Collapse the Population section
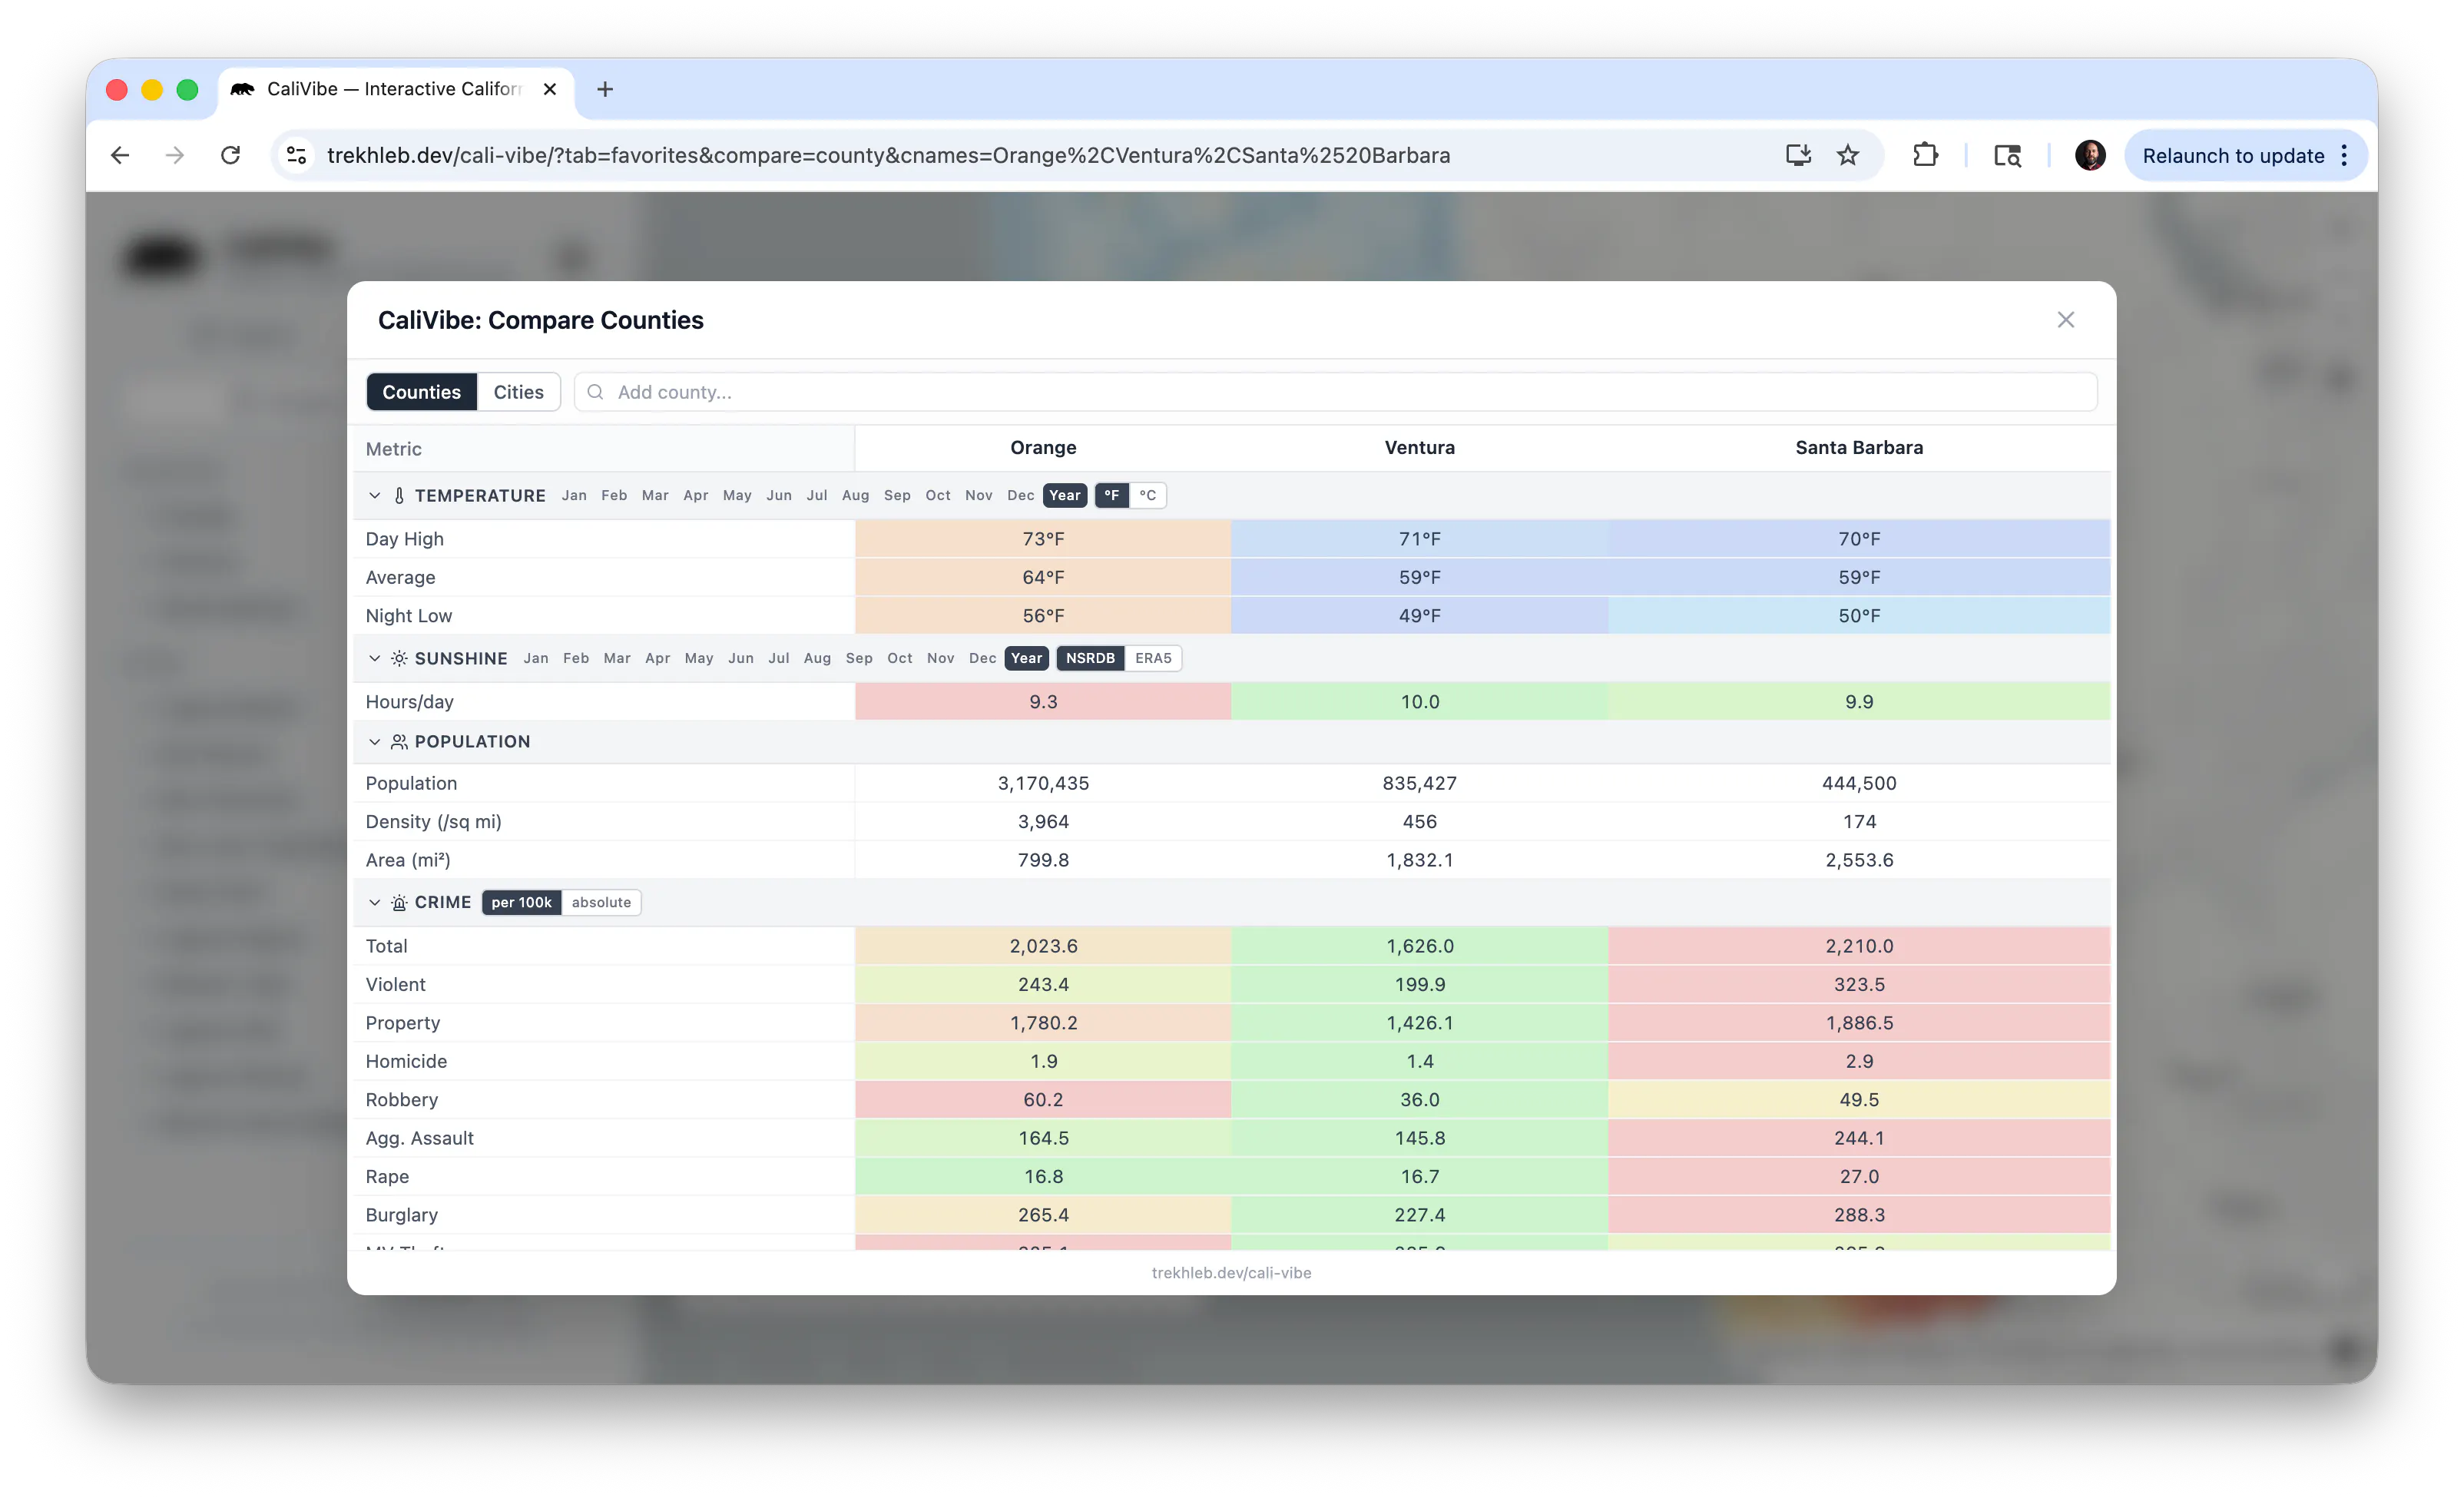2464x1498 pixels. click(x=374, y=742)
